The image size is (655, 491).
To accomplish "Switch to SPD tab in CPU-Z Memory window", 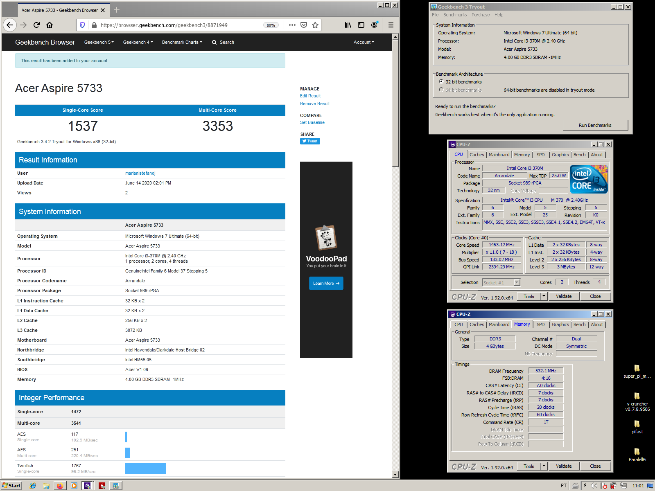I will point(541,324).
